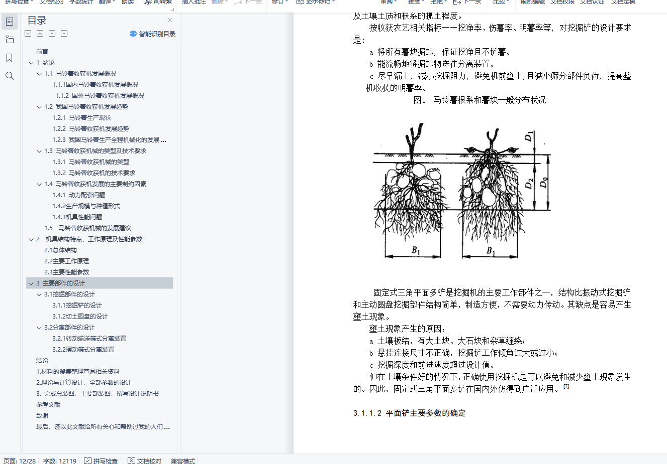Open '2.3主要性能参数' from the outline
Image resolution: width=667 pixels, height=464 pixels.
[66, 272]
